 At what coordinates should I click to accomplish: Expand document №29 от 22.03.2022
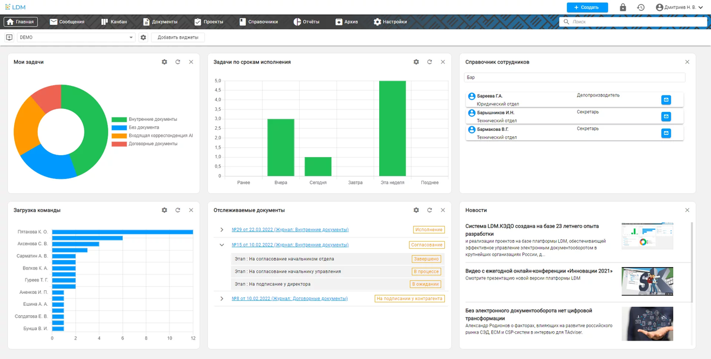[222, 230]
